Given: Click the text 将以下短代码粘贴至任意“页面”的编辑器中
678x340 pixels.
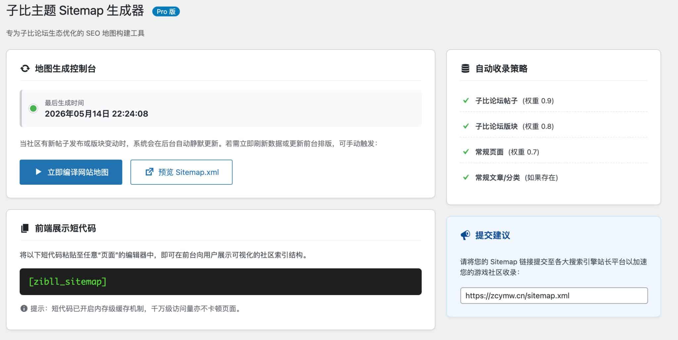Looking at the screenshot, I should pos(87,255).
